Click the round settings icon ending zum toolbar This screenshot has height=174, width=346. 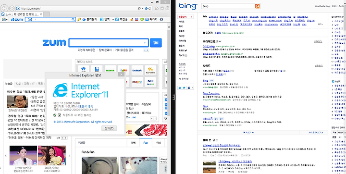pos(161,19)
